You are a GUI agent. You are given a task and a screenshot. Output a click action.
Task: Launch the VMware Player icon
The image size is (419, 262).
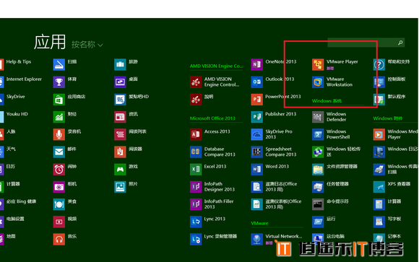(318, 65)
